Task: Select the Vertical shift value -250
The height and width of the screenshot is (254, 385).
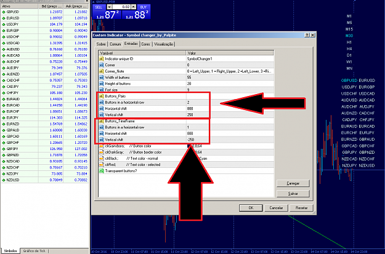Action: [x=230, y=140]
